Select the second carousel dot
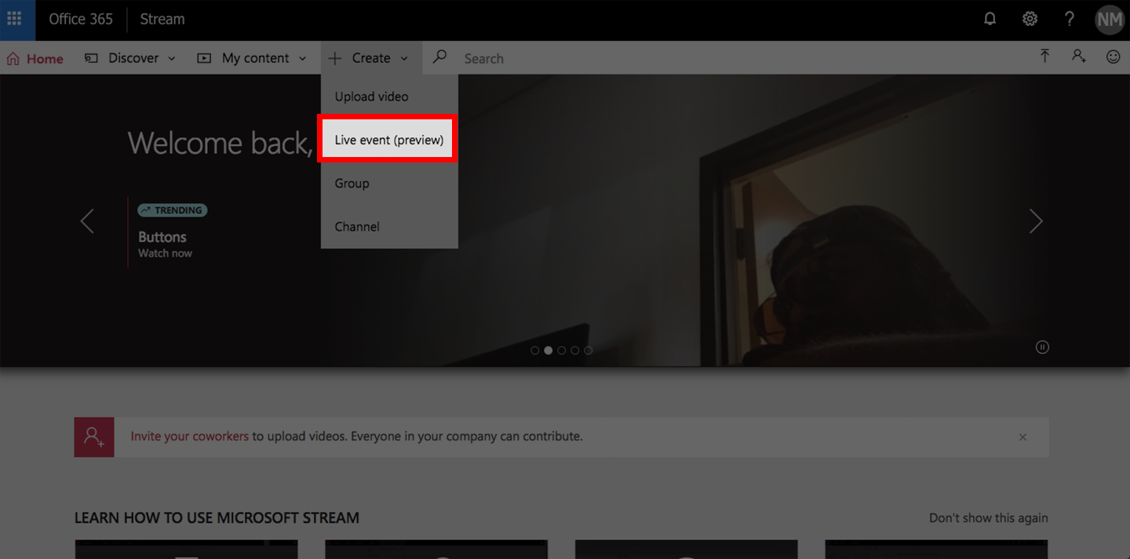The height and width of the screenshot is (559, 1130). [549, 350]
